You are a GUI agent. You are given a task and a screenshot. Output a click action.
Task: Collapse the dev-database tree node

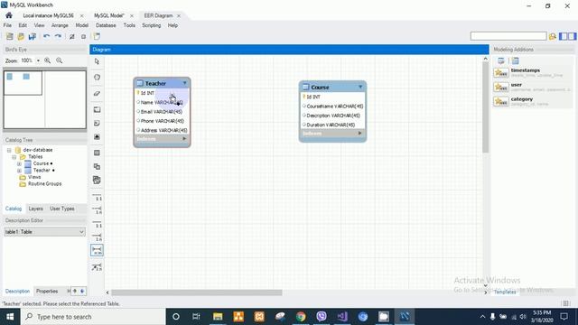click(x=9, y=150)
